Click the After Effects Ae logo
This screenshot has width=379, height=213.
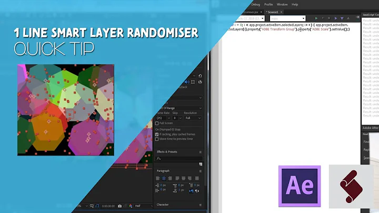pos(300,187)
